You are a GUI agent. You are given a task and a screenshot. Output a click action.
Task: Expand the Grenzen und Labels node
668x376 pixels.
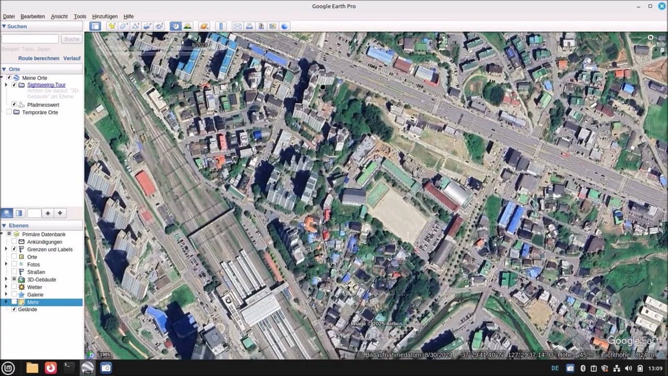click(x=6, y=249)
